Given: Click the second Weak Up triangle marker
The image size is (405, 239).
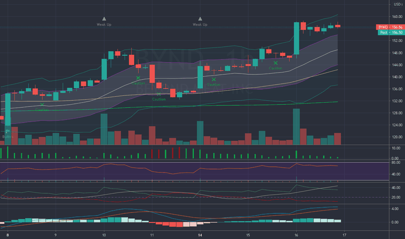Looking at the screenshot, I should 200,19.
